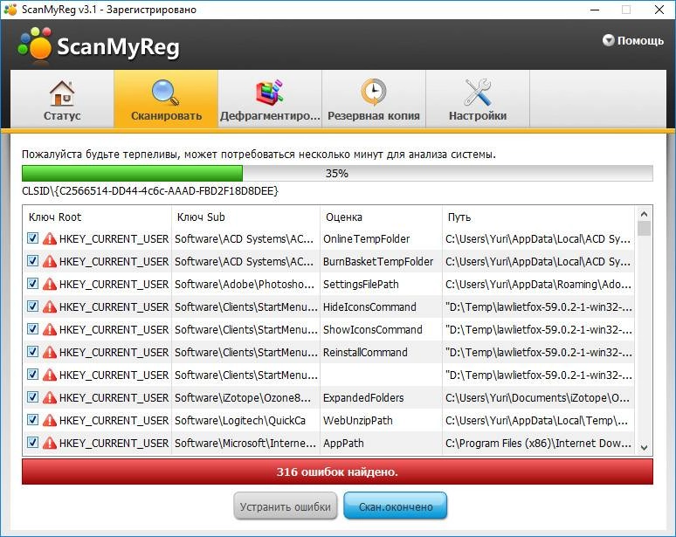Minimize the ScanMyReg window
Viewport: 676px width, 537px height.
(595, 10)
